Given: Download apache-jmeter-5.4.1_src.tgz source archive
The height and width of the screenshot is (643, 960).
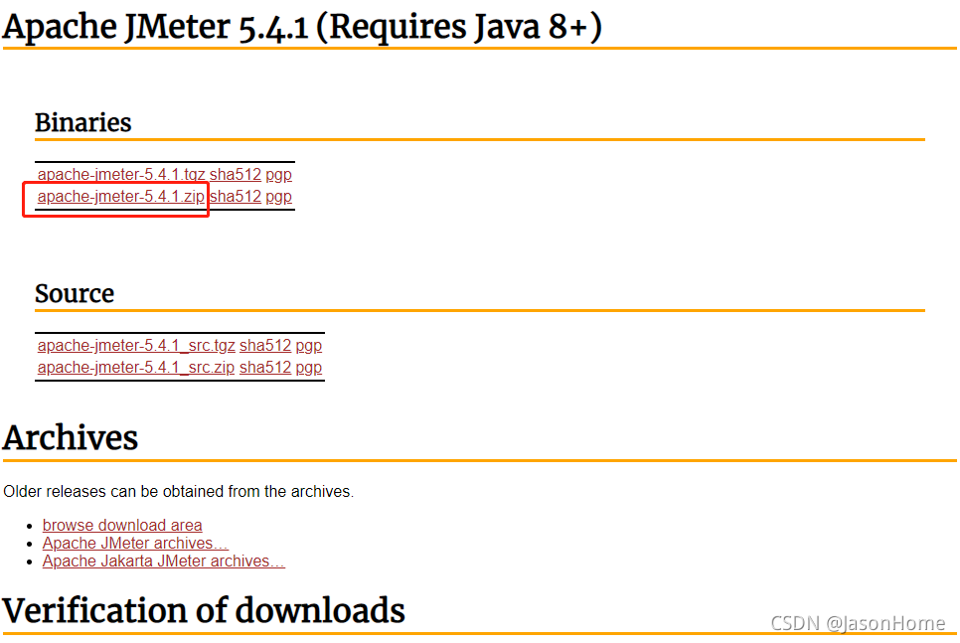Looking at the screenshot, I should (x=136, y=346).
